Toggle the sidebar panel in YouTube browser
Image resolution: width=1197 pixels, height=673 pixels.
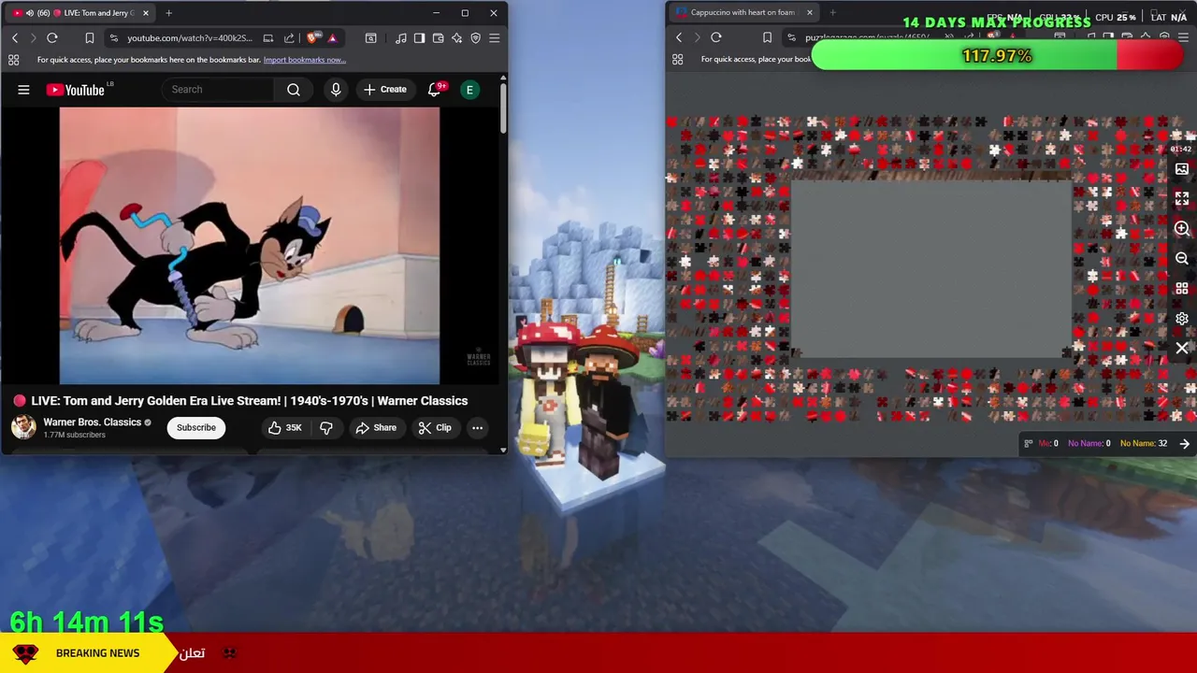point(420,38)
